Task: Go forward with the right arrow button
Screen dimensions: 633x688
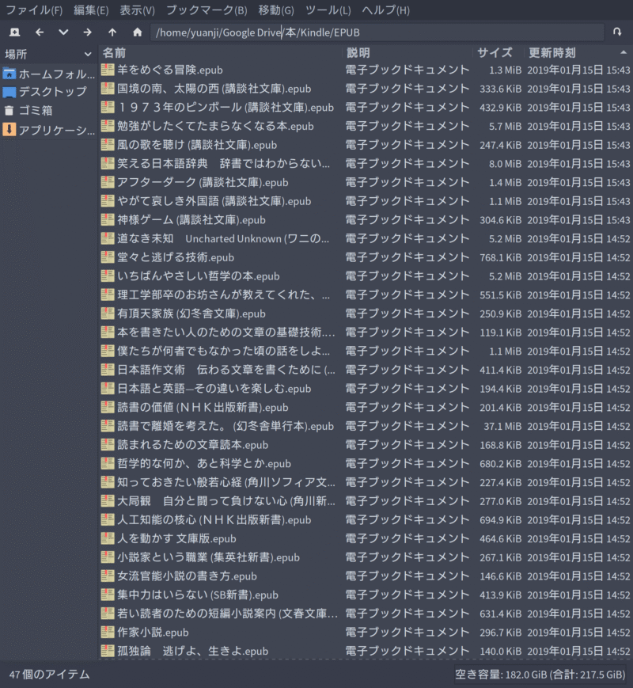Action: click(x=87, y=32)
